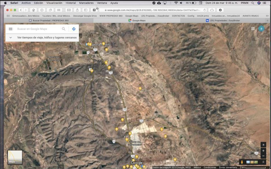
Task: Zoom in on the map
Action: click(263, 151)
